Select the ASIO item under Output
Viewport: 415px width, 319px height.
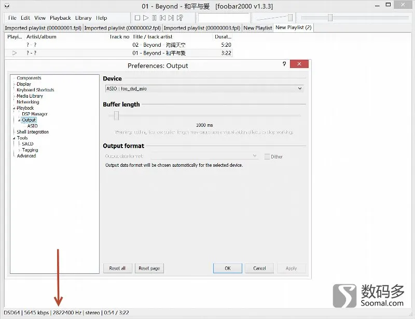(32, 126)
